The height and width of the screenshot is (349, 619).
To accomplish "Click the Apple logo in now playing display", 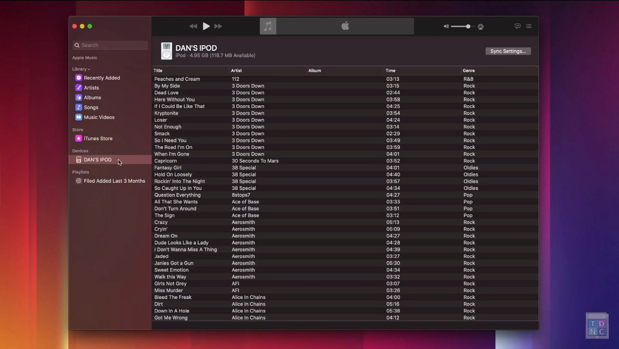I will point(345,26).
